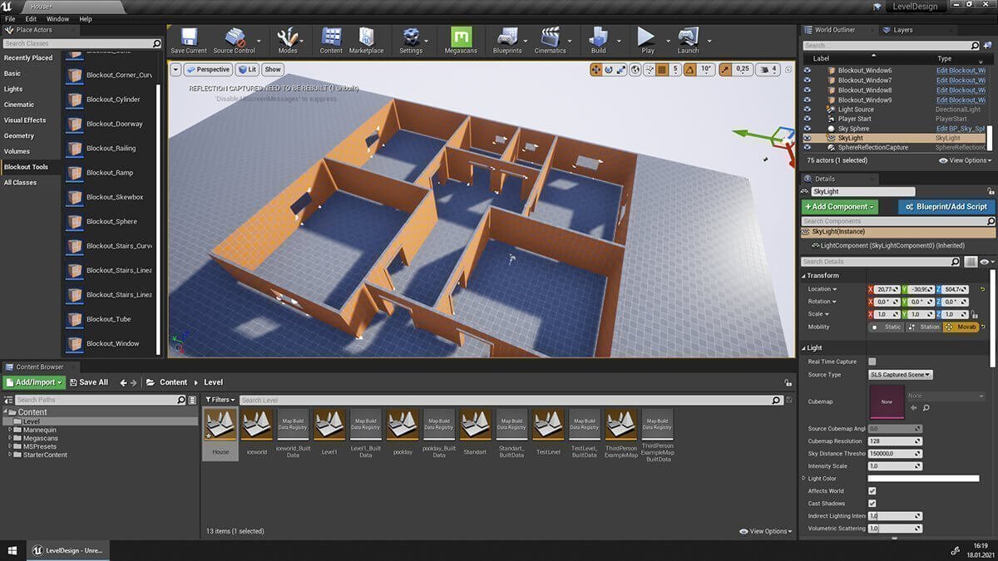Open the Marketplace from the toolbar
This screenshot has width=998, height=561.
[366, 38]
